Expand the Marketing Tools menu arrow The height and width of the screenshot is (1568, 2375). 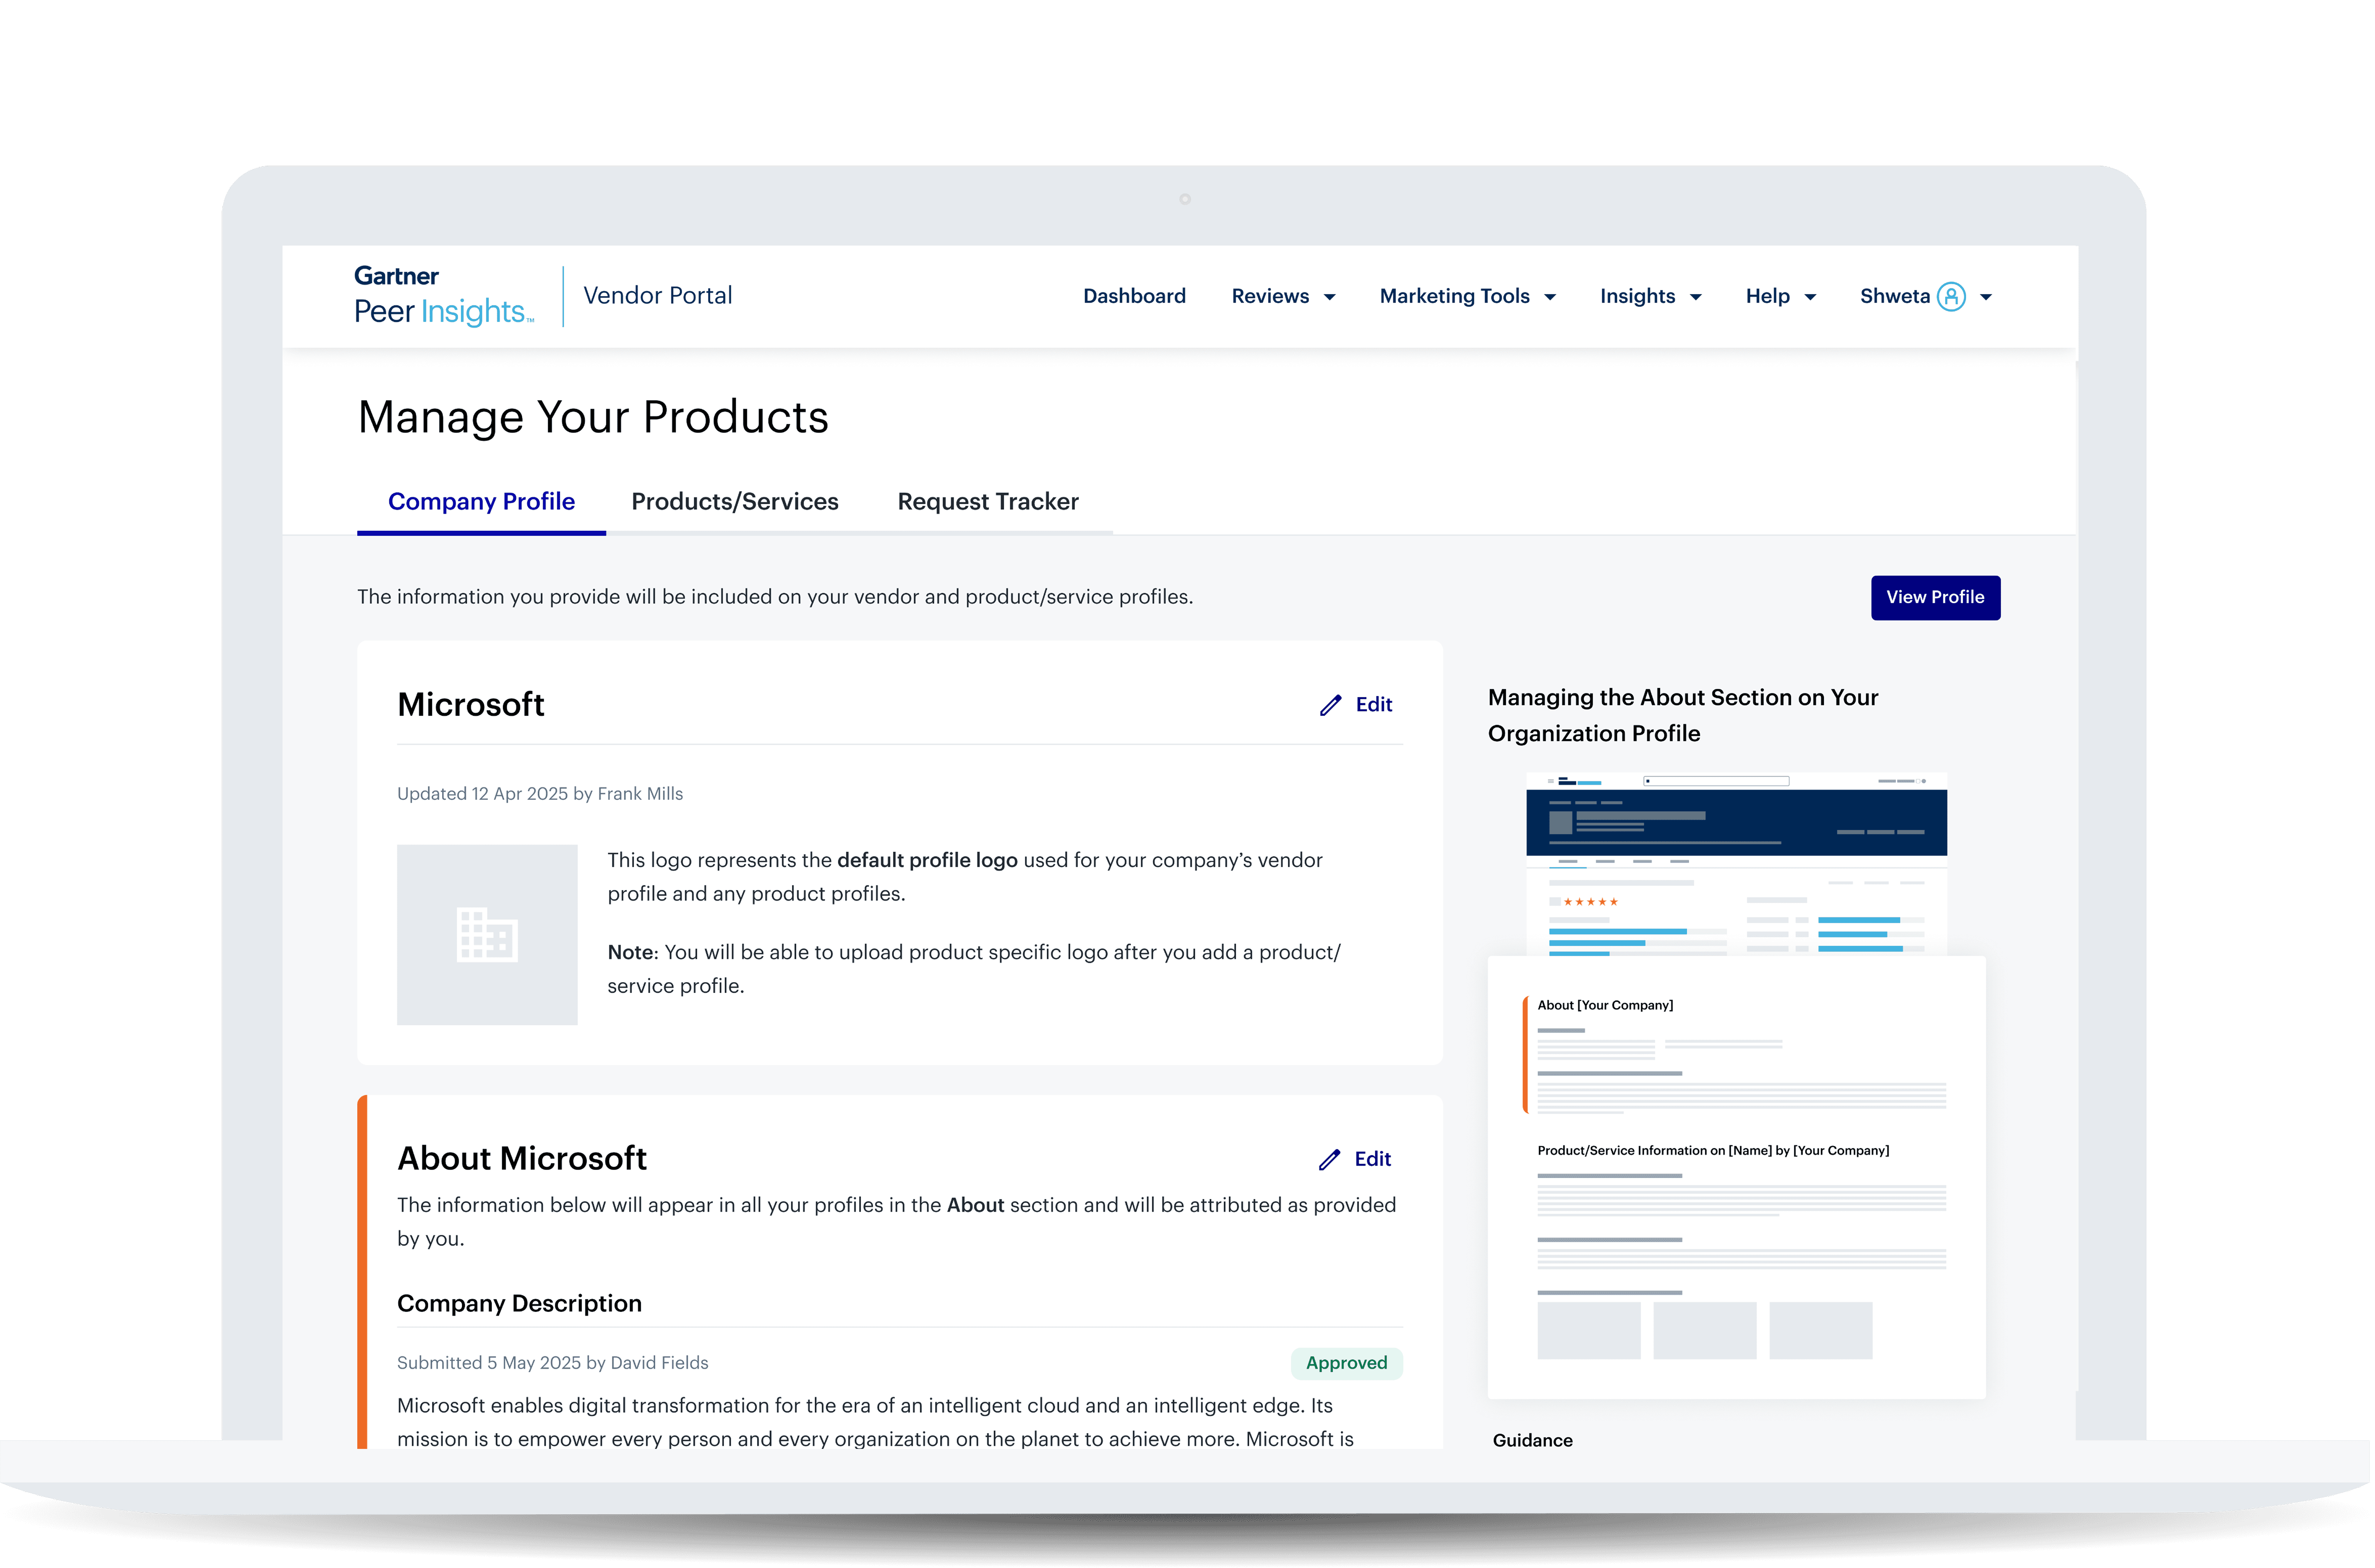[x=1550, y=297]
